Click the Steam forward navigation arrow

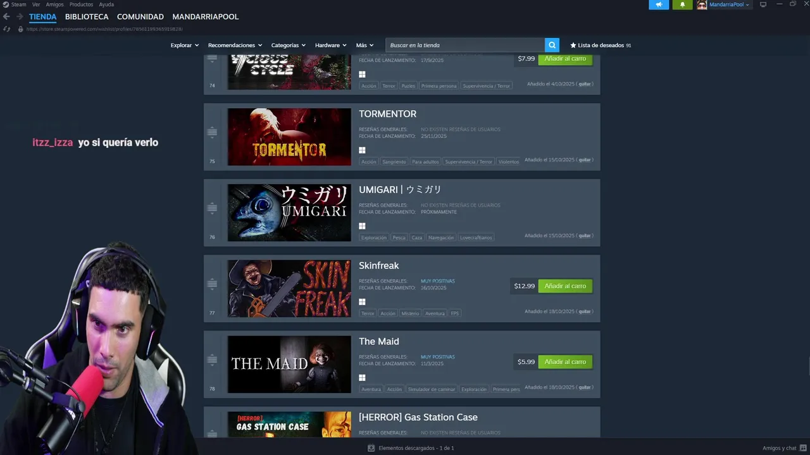pyautogui.click(x=20, y=16)
